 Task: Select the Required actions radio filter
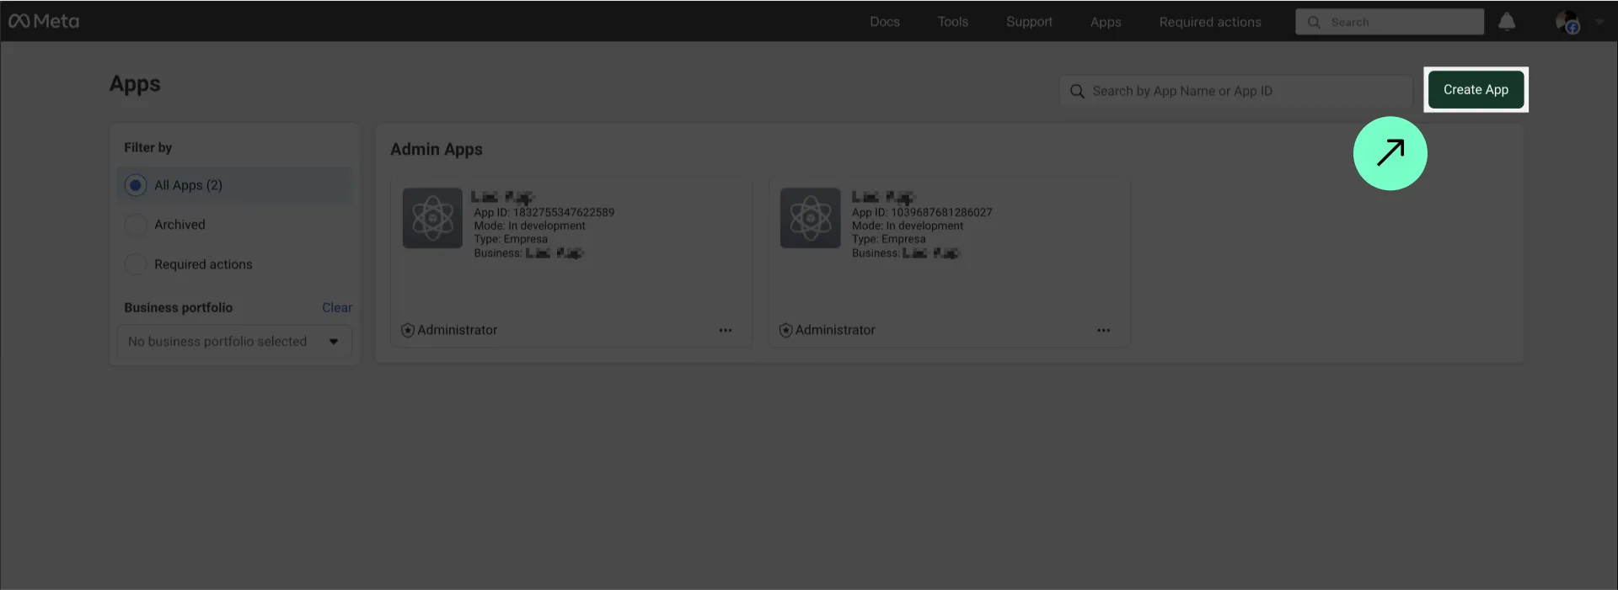(x=136, y=264)
